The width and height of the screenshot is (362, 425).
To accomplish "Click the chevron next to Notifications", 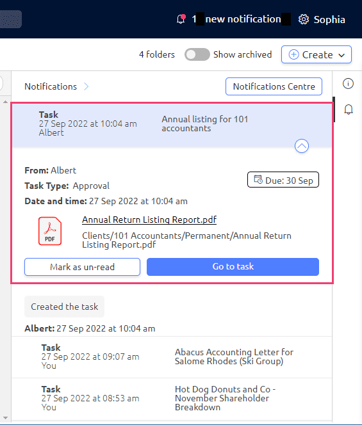I will (86, 86).
